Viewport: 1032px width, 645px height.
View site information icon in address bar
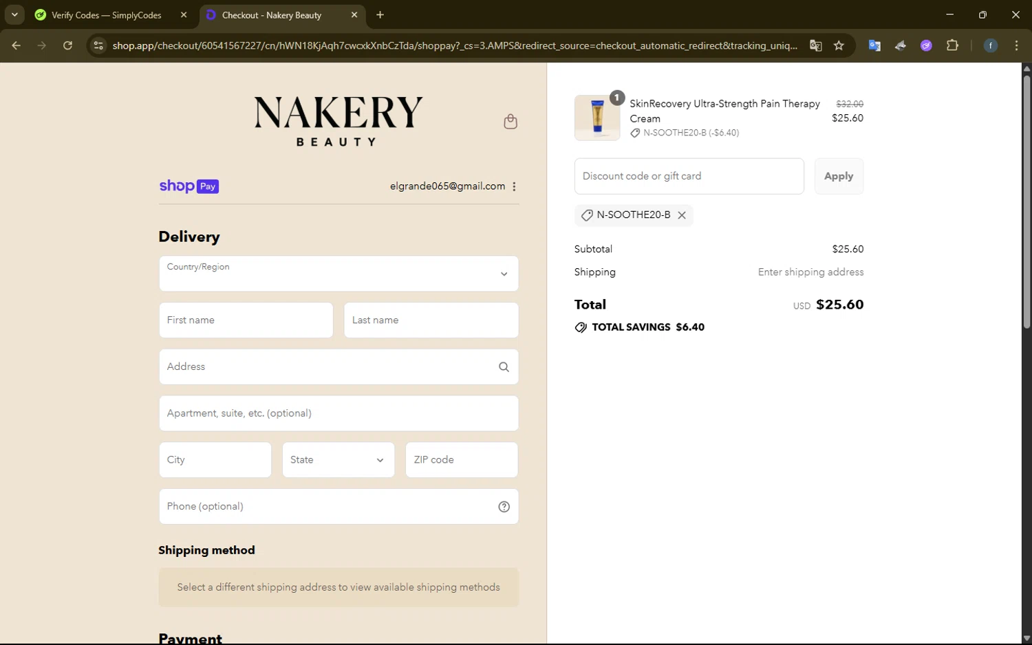coord(98,45)
